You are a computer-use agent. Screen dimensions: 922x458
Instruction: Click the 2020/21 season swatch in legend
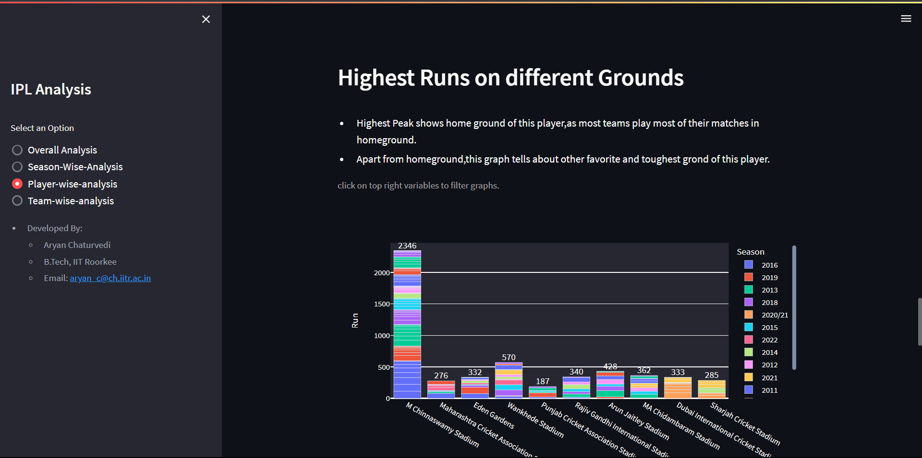749,315
